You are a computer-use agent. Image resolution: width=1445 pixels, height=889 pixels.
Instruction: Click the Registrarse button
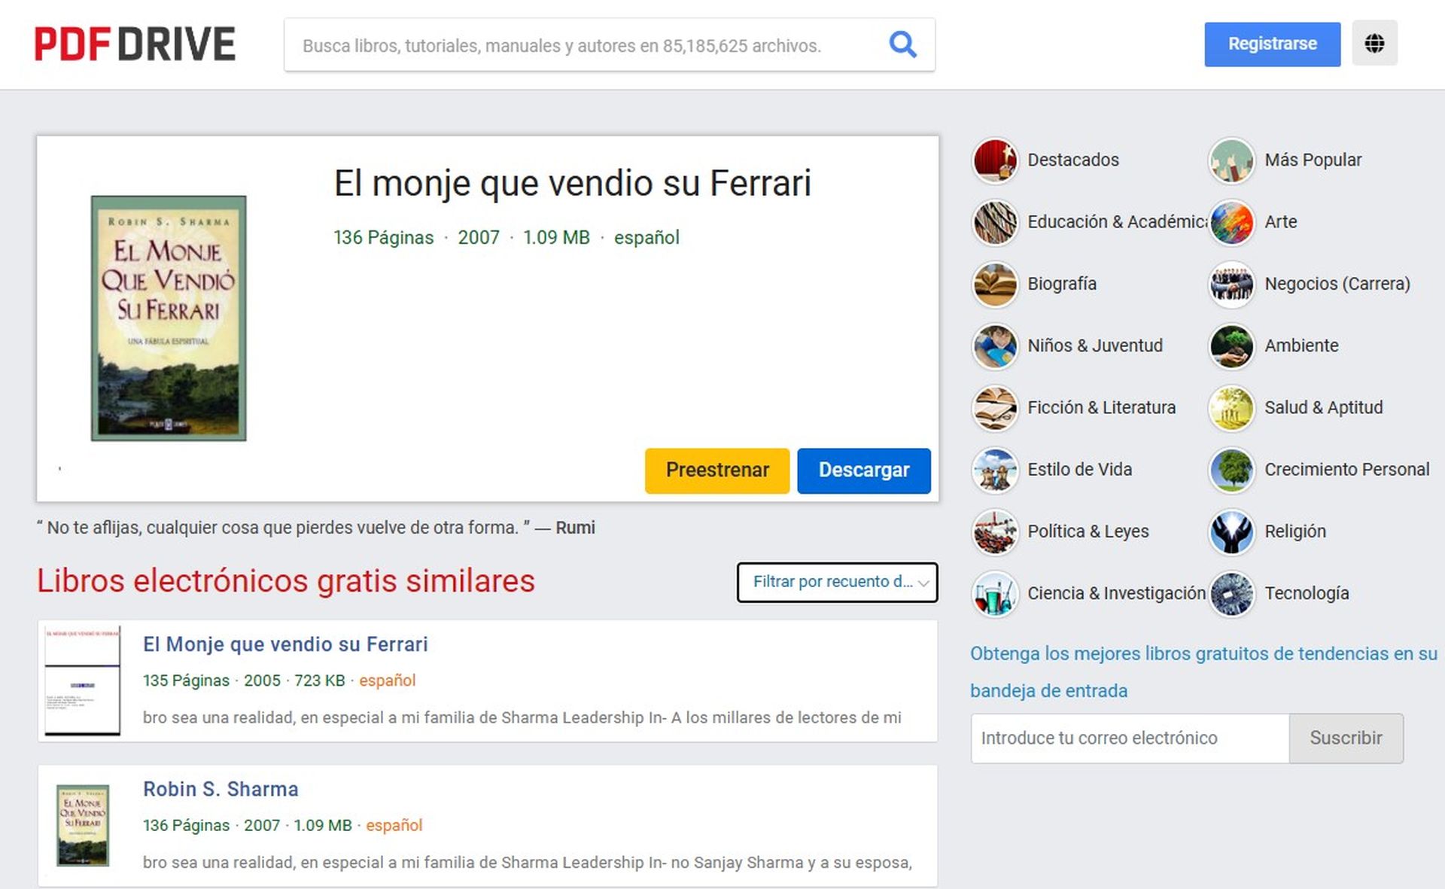point(1272,44)
